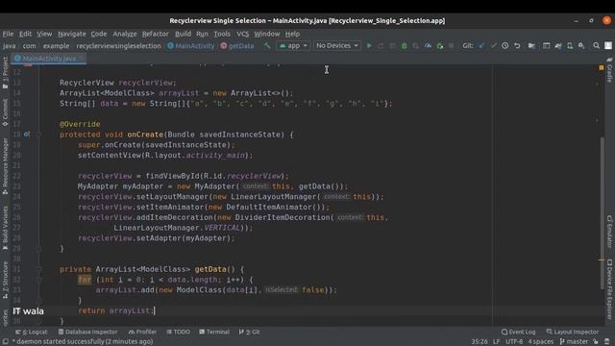Open the Edit menu
The height and width of the screenshot is (346, 615).
pos(26,34)
